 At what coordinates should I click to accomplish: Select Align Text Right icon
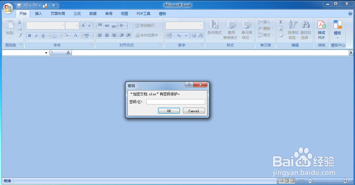click(x=114, y=35)
